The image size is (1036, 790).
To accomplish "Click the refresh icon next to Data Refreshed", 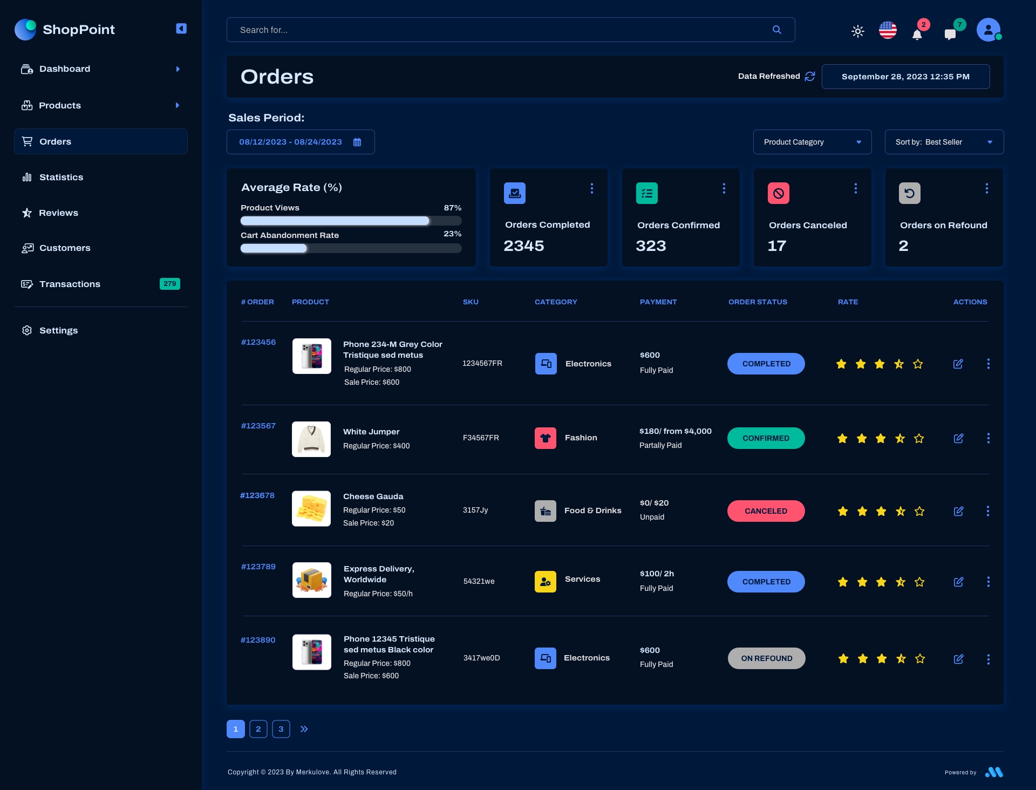I will [809, 77].
